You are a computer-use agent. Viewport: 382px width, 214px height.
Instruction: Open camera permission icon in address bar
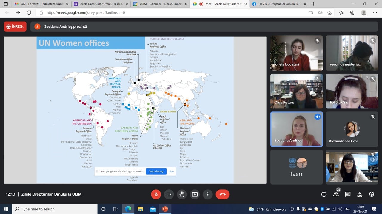coord(311,13)
